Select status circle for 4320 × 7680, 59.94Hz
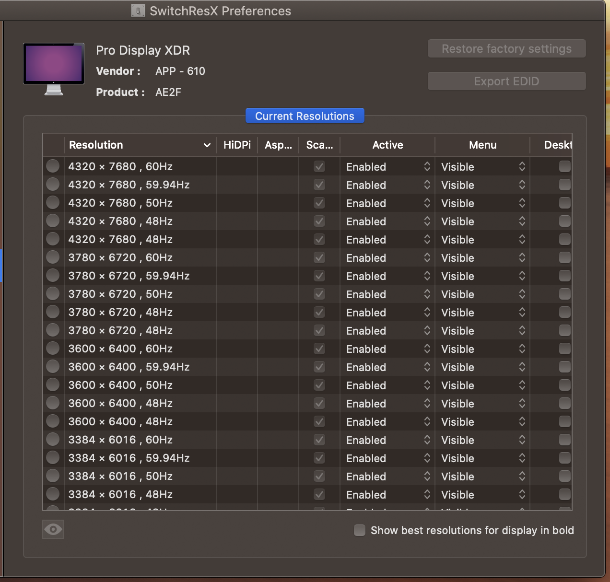 coord(53,184)
